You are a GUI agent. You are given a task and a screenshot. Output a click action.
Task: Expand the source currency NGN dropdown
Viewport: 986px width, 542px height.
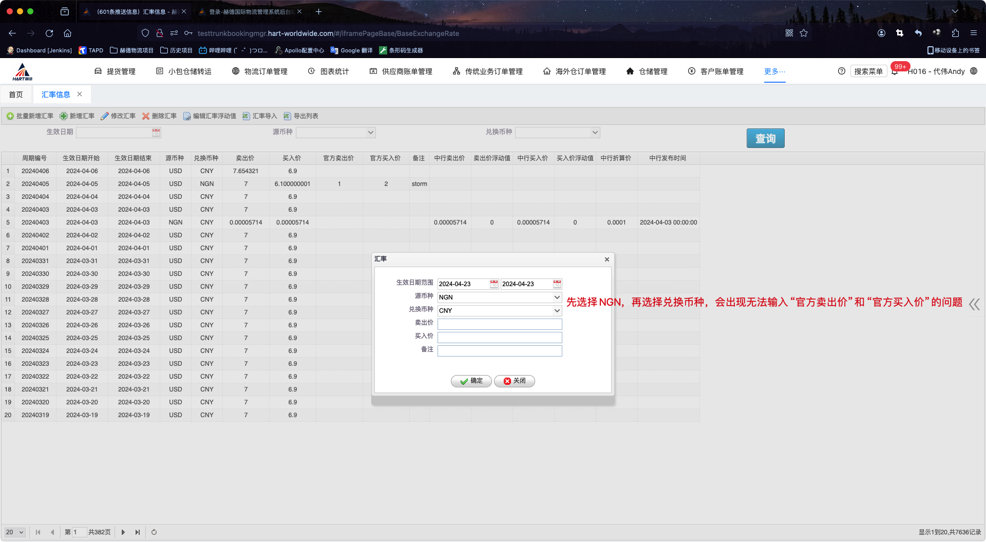(557, 297)
